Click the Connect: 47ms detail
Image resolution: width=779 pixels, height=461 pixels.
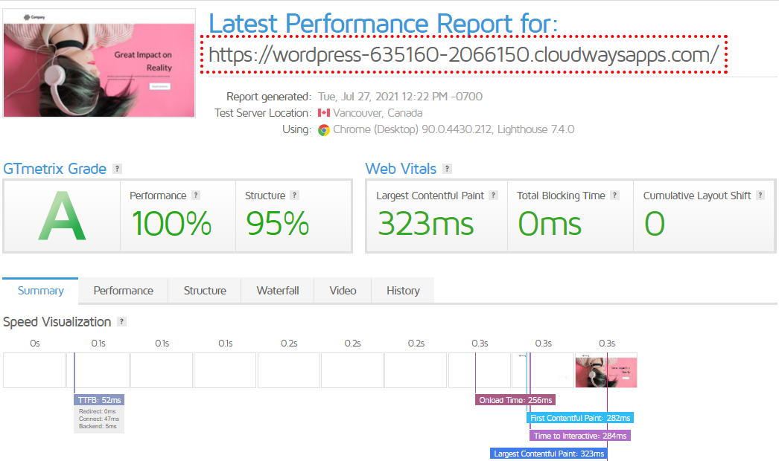click(99, 419)
